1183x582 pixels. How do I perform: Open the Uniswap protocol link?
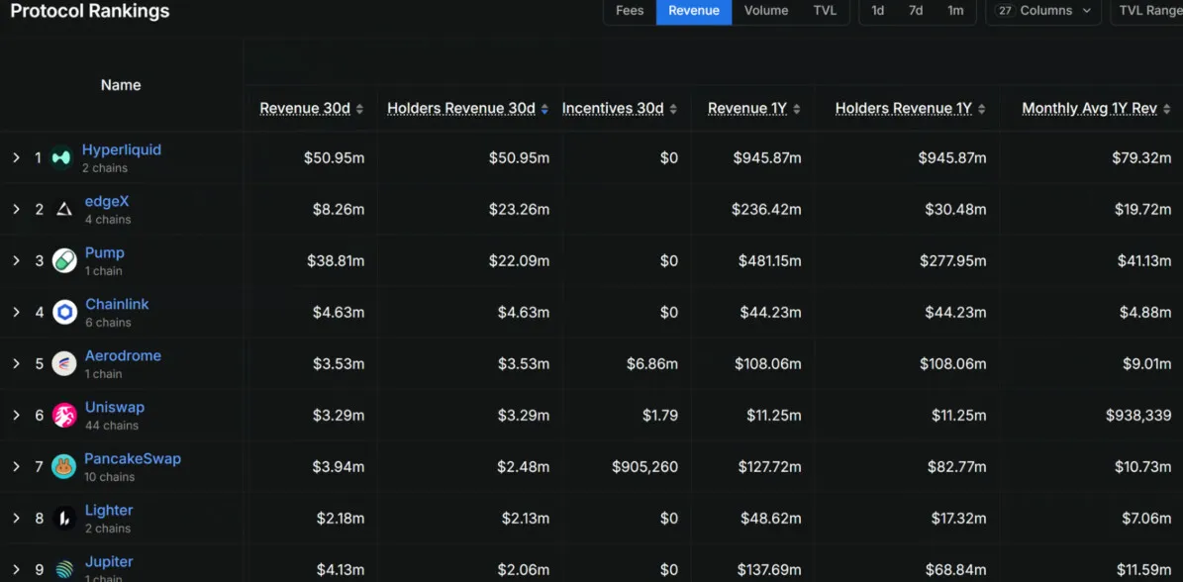point(115,407)
